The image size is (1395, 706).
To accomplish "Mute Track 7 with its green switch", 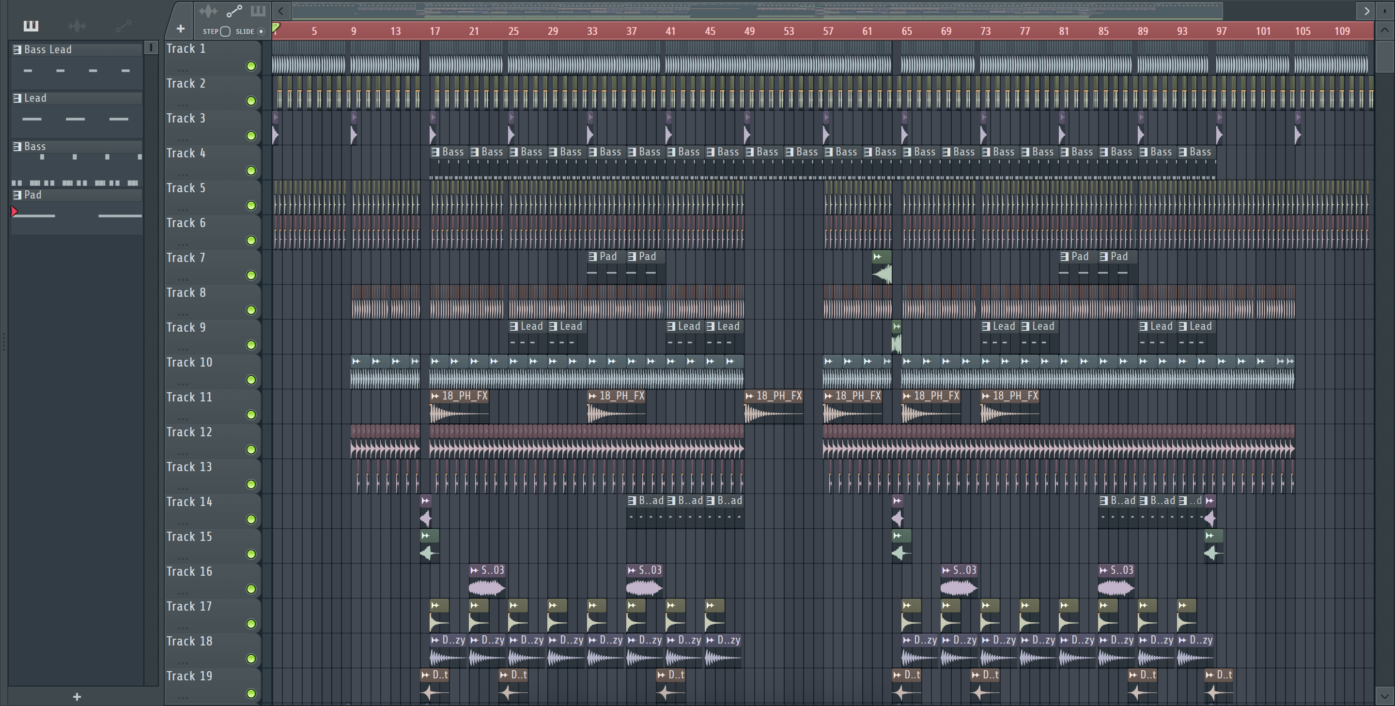I will tap(251, 275).
